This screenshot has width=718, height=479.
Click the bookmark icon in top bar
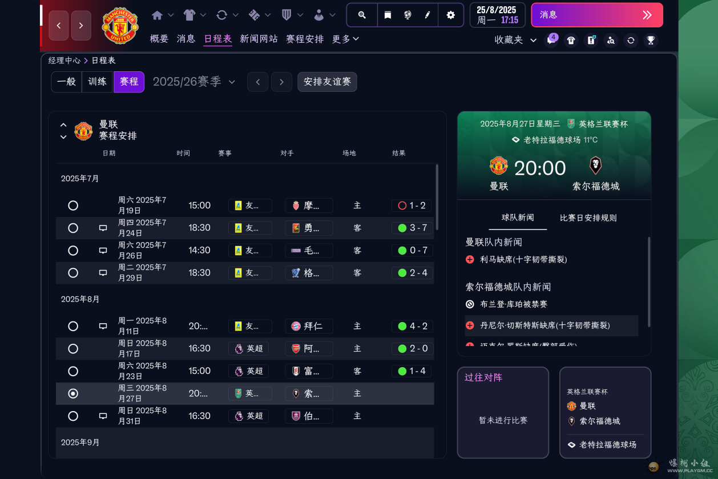(388, 15)
